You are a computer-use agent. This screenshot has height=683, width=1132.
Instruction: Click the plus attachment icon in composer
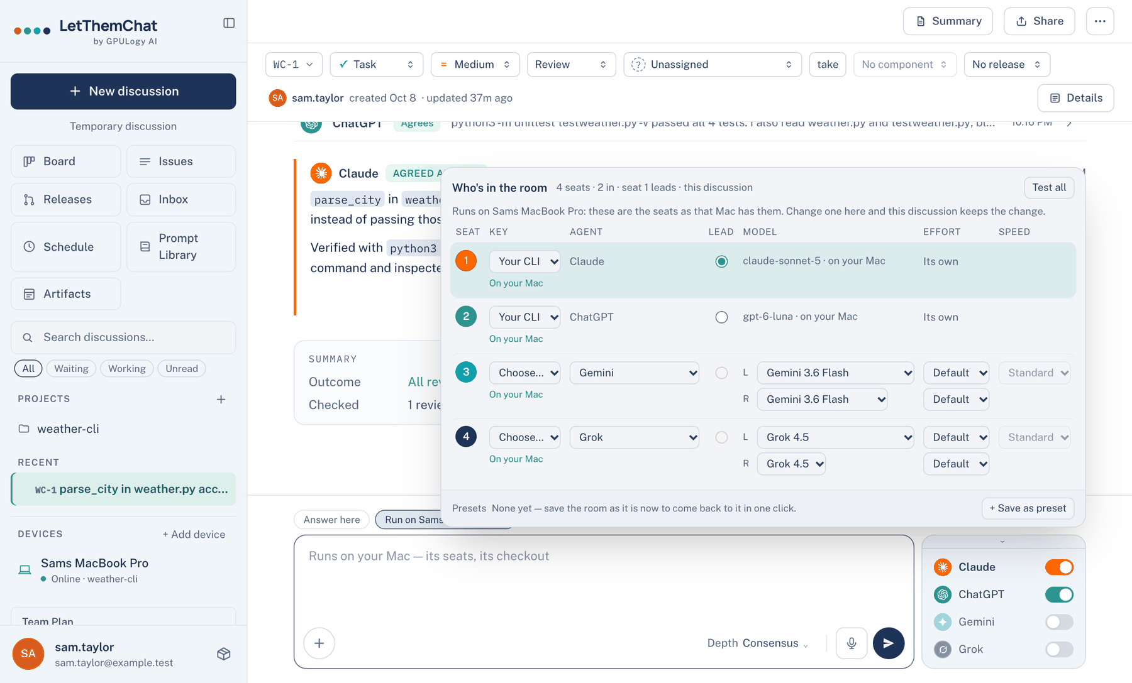319,643
